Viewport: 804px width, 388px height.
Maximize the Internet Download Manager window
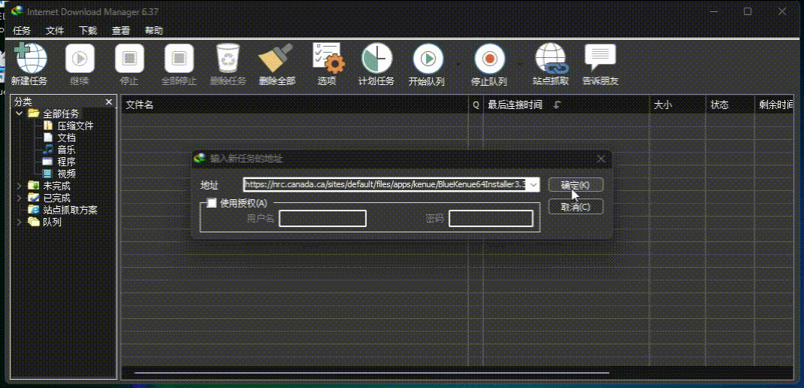(x=748, y=11)
